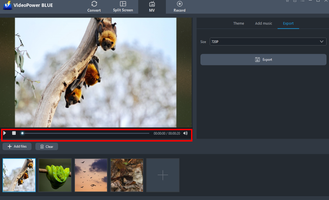Click the Add files button
The width and height of the screenshot is (329, 200).
(17, 146)
